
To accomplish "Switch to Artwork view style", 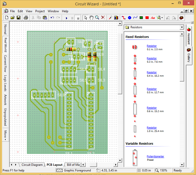I will [x=5, y=100].
